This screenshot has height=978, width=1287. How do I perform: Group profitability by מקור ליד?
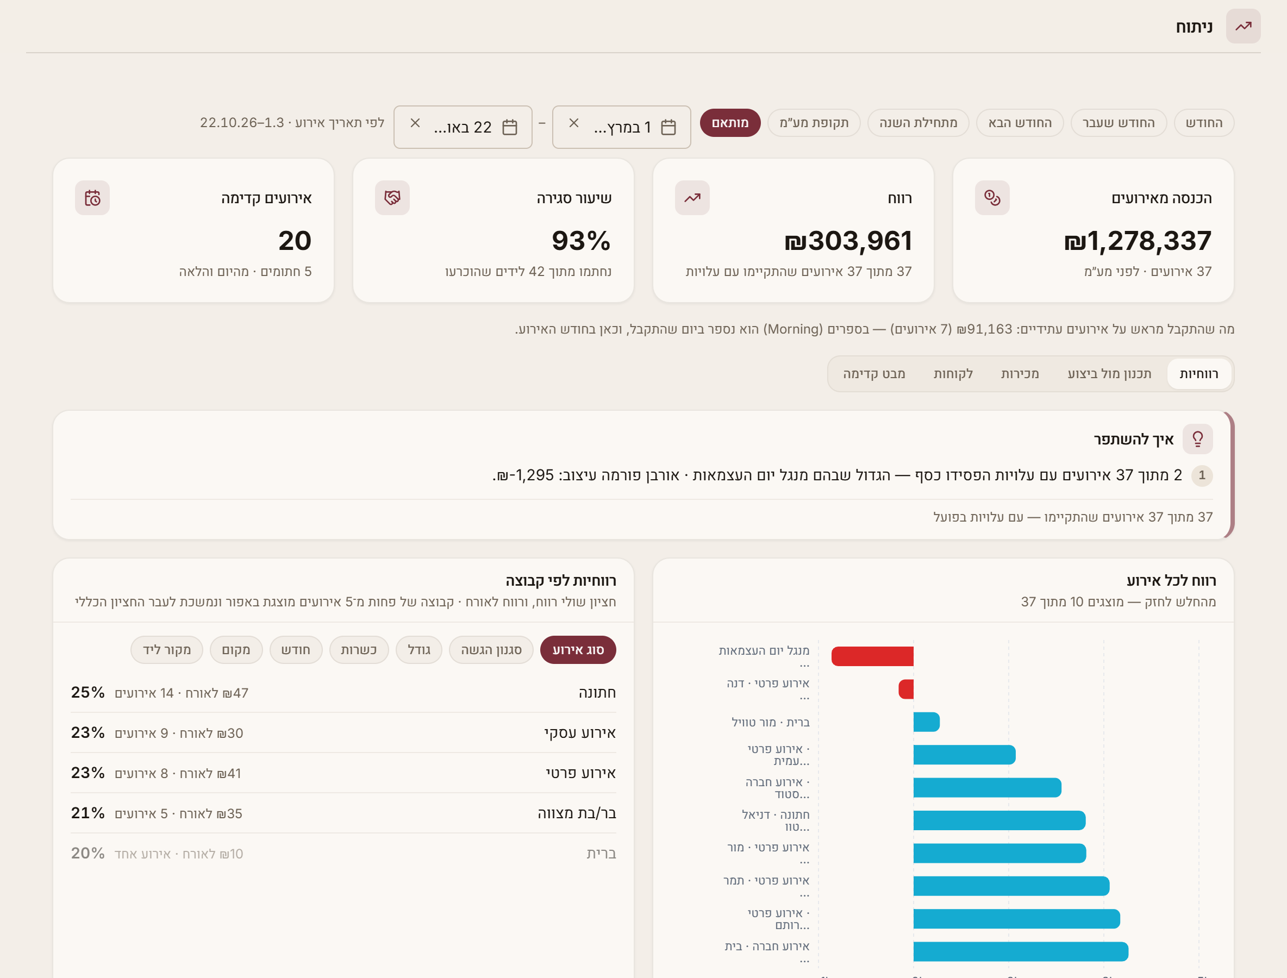click(166, 650)
